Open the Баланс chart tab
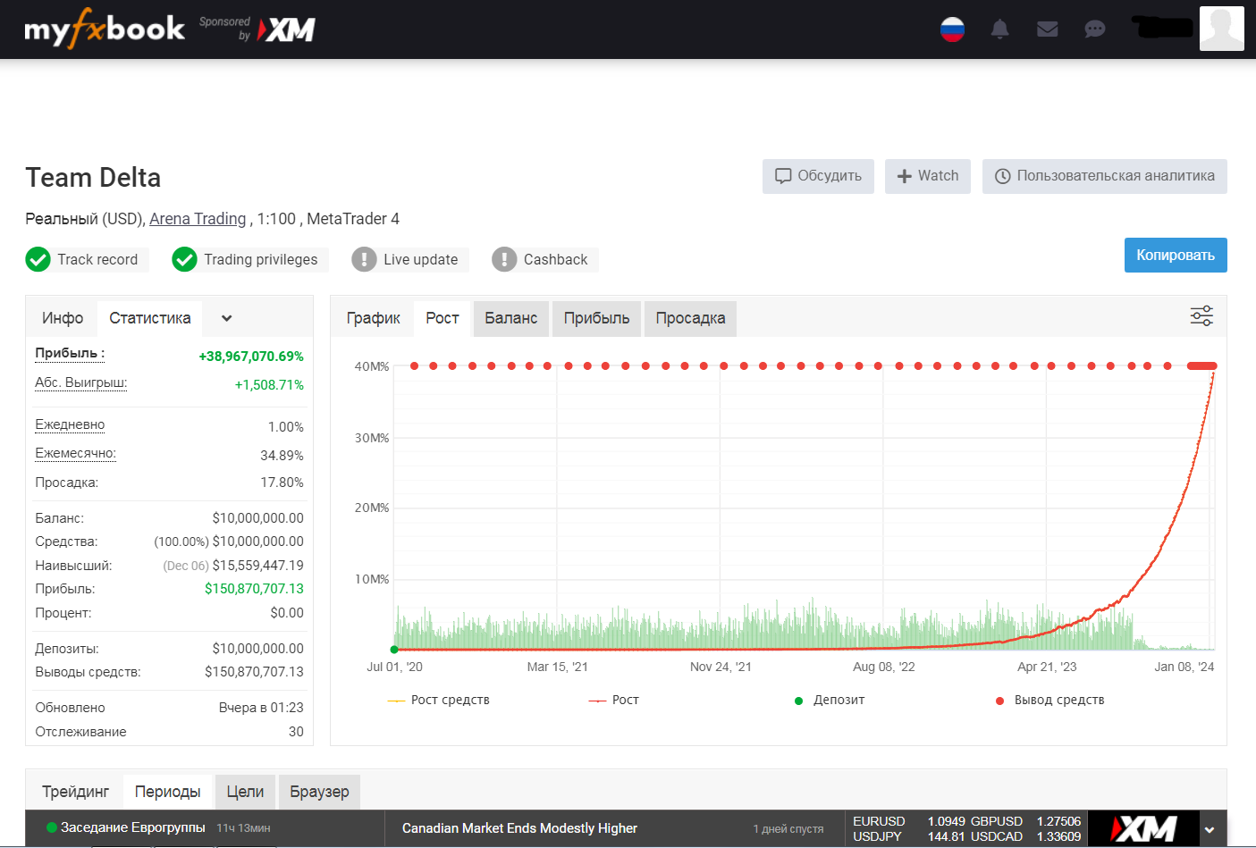This screenshot has width=1256, height=848. click(x=511, y=318)
